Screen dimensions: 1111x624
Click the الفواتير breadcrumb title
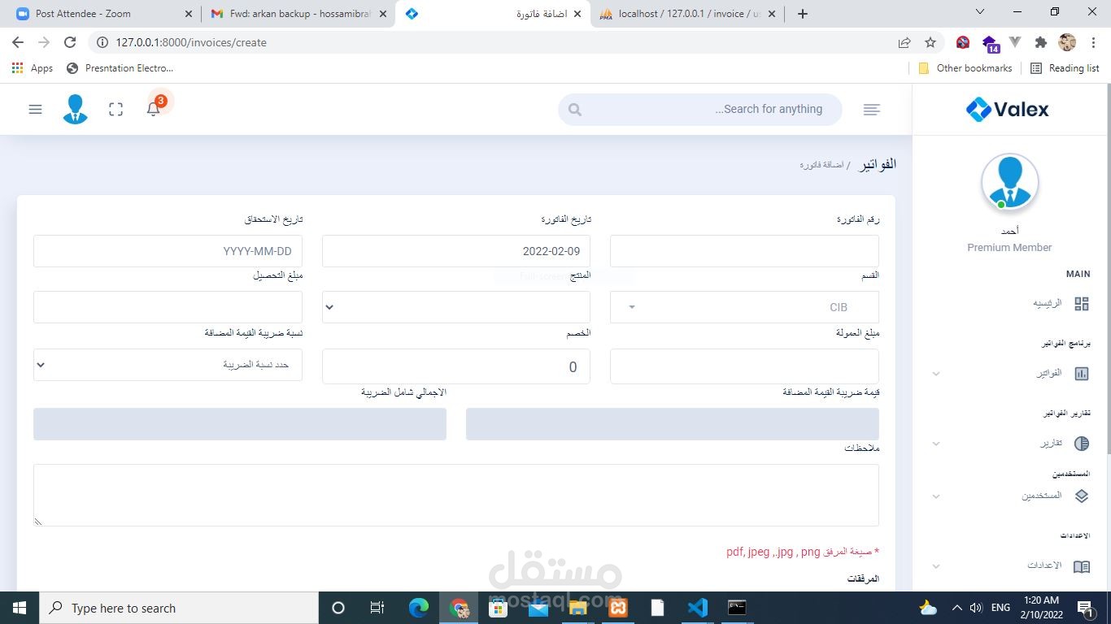tap(878, 164)
